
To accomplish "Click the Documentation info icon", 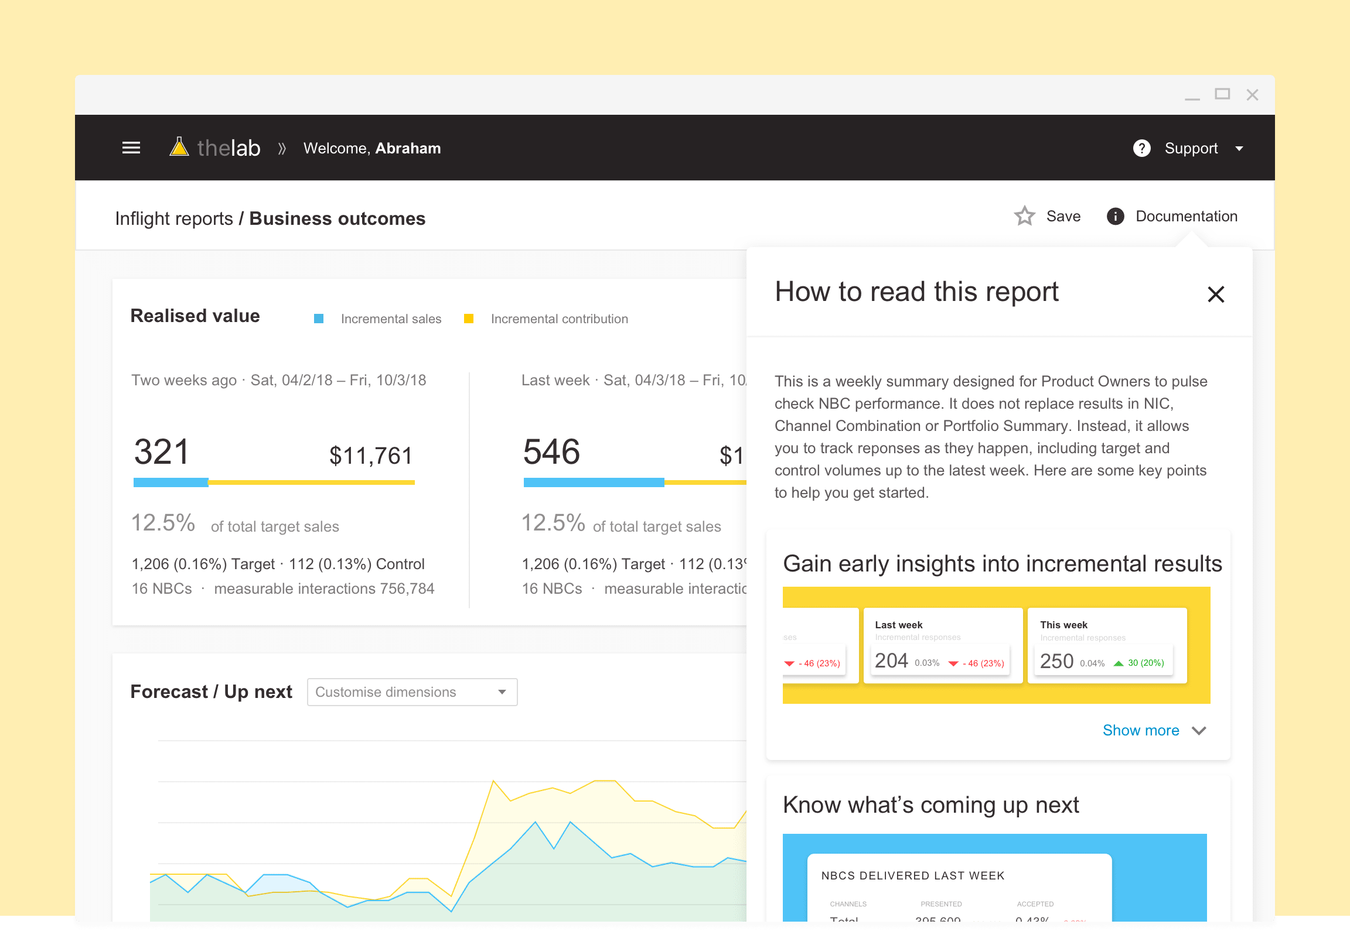I will point(1115,216).
